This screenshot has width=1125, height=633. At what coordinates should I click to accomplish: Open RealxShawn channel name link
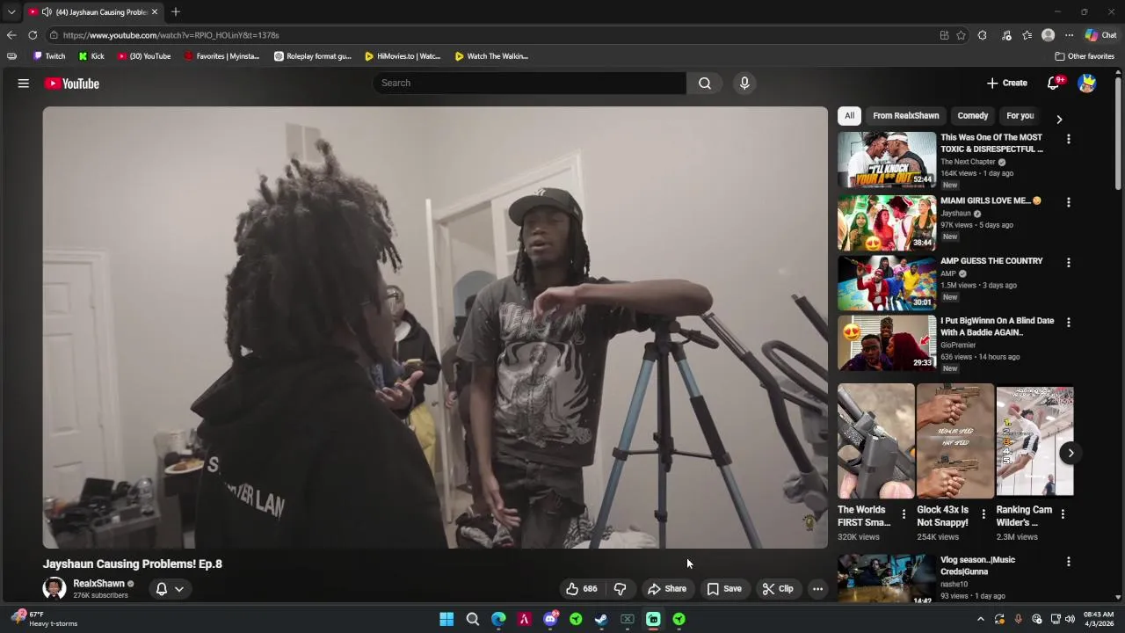98,584
